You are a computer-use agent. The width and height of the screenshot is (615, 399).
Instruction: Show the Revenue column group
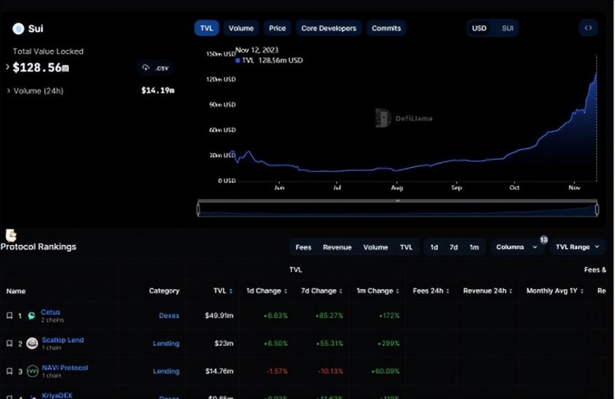tap(337, 247)
